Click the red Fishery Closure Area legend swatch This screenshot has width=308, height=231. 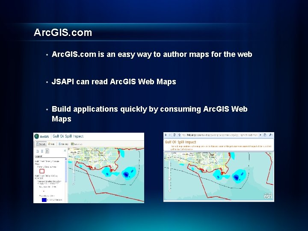42,171
